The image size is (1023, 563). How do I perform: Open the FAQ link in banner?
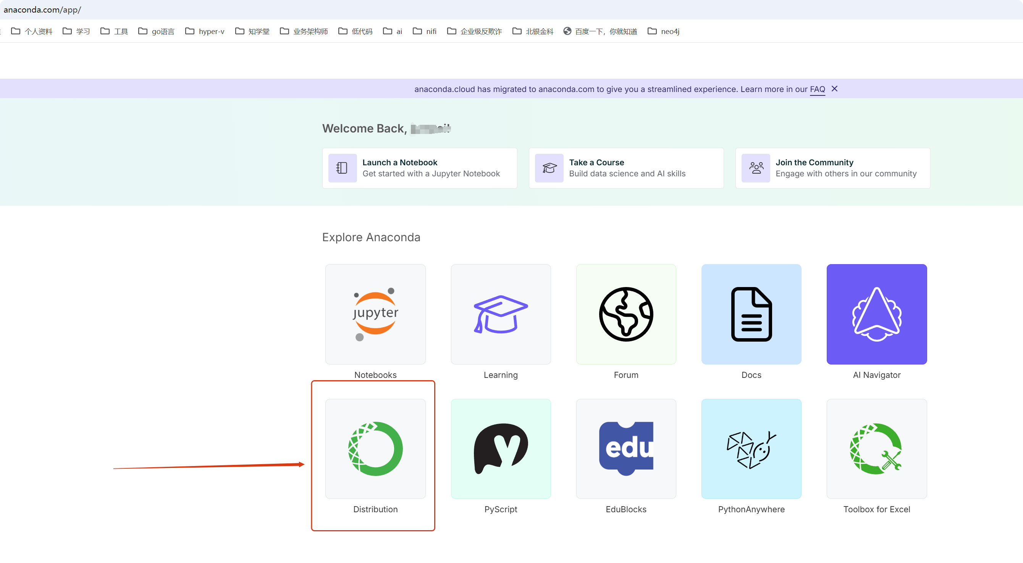click(x=817, y=89)
